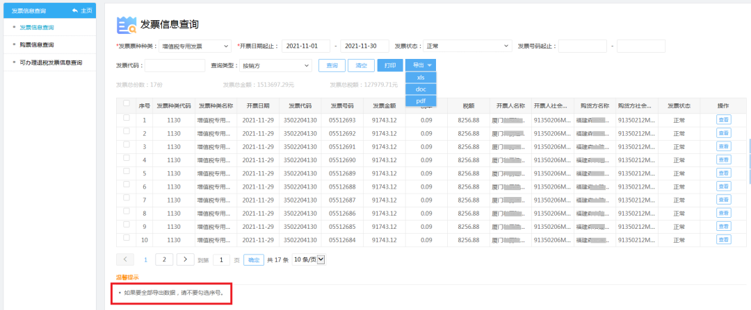Click 查看 for invoice 05512687

click(x=724, y=200)
